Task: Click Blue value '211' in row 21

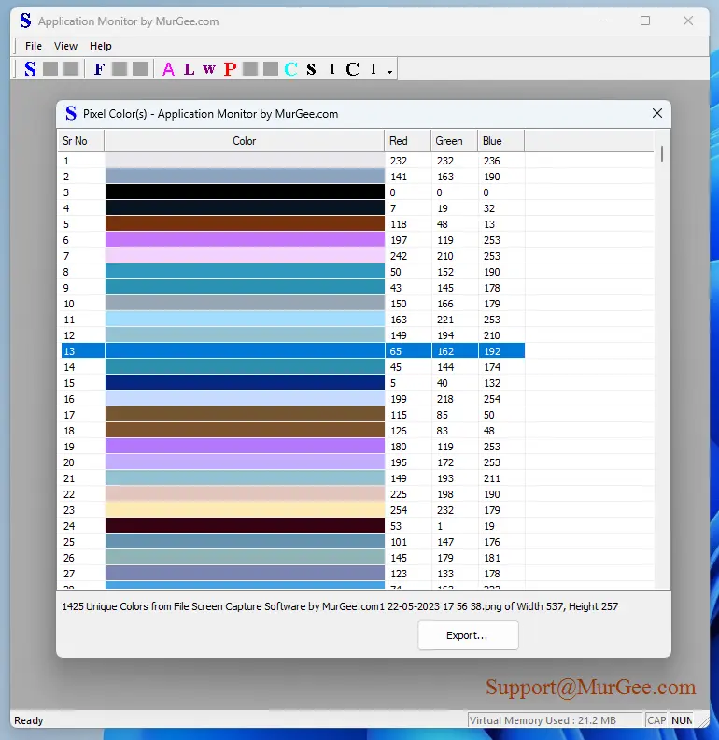Action: click(491, 478)
